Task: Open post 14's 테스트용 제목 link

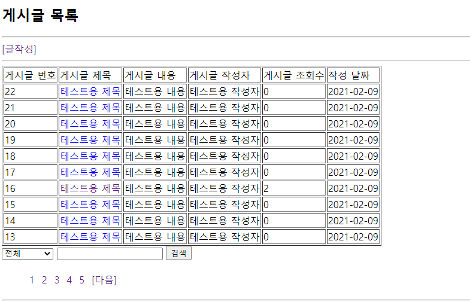Action: (x=90, y=221)
